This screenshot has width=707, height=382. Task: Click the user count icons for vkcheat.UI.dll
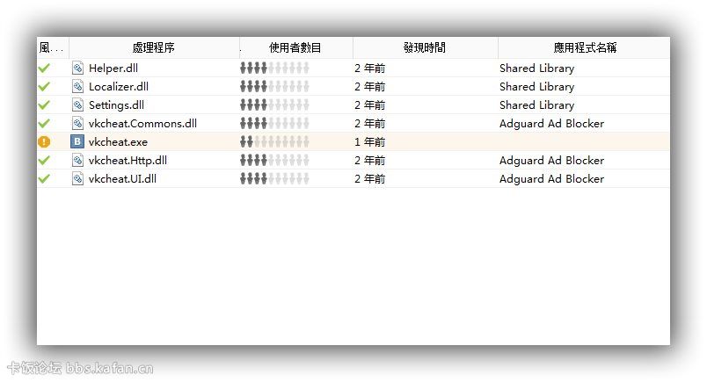[274, 179]
